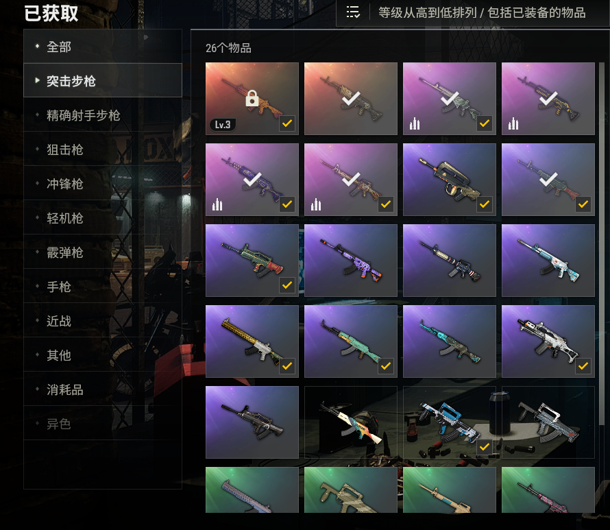610x530 pixels.
Task: Open the 手枪 category
Action: 103,287
